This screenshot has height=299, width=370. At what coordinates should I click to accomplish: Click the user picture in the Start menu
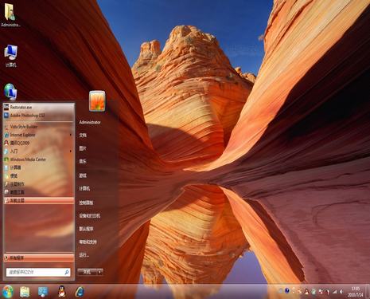97,101
